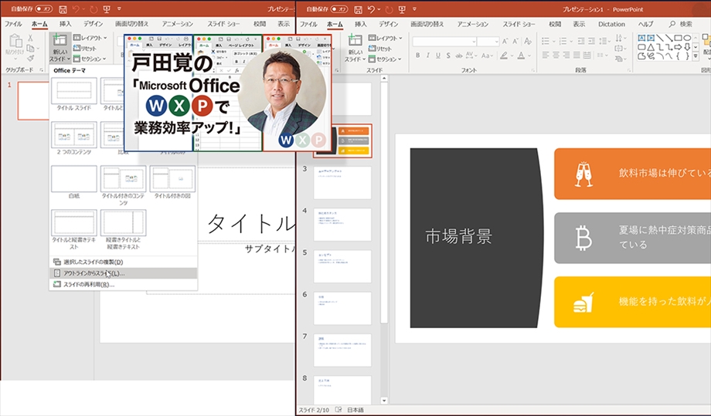Click Save icon in left window title bar
This screenshot has height=416, width=711.
tap(63, 9)
